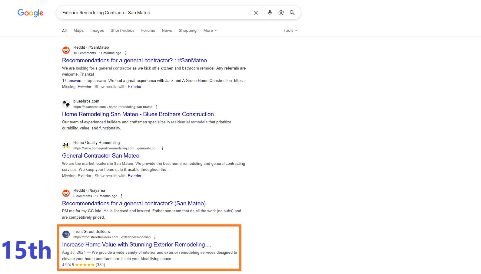Open the Tools dropdown

point(290,31)
